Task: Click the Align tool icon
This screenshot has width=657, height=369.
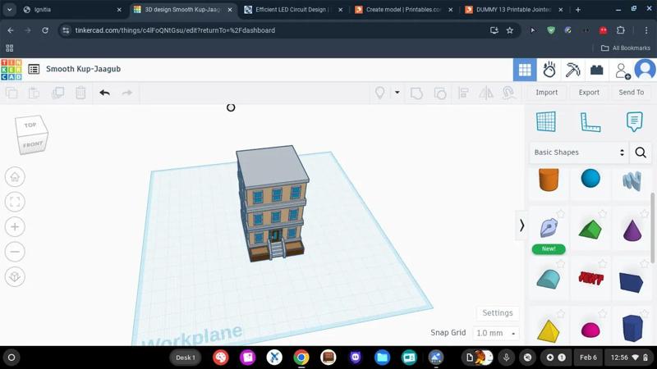Action: coord(463,93)
